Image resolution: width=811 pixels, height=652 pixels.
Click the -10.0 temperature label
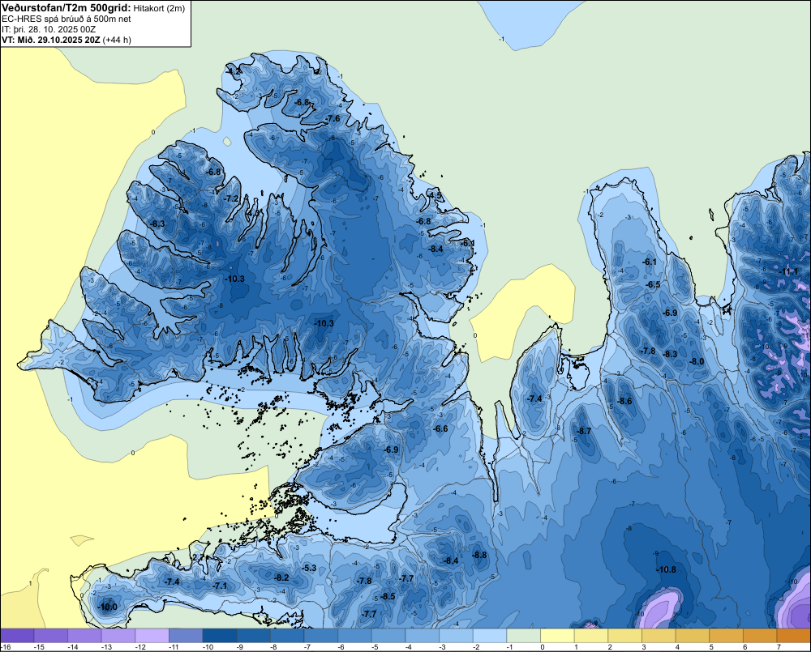(x=108, y=607)
